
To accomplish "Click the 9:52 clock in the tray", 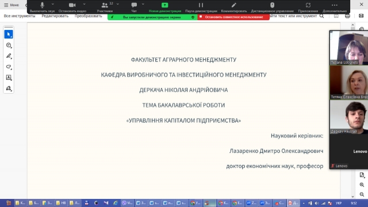I will tap(354, 203).
